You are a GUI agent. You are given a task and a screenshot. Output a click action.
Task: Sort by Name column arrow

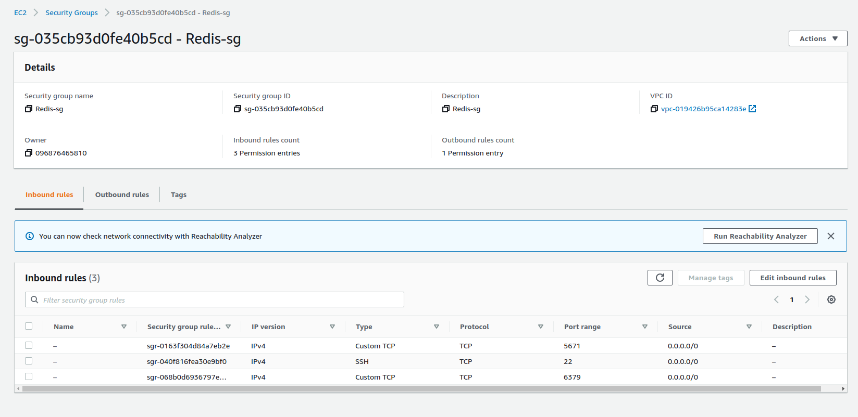(124, 327)
